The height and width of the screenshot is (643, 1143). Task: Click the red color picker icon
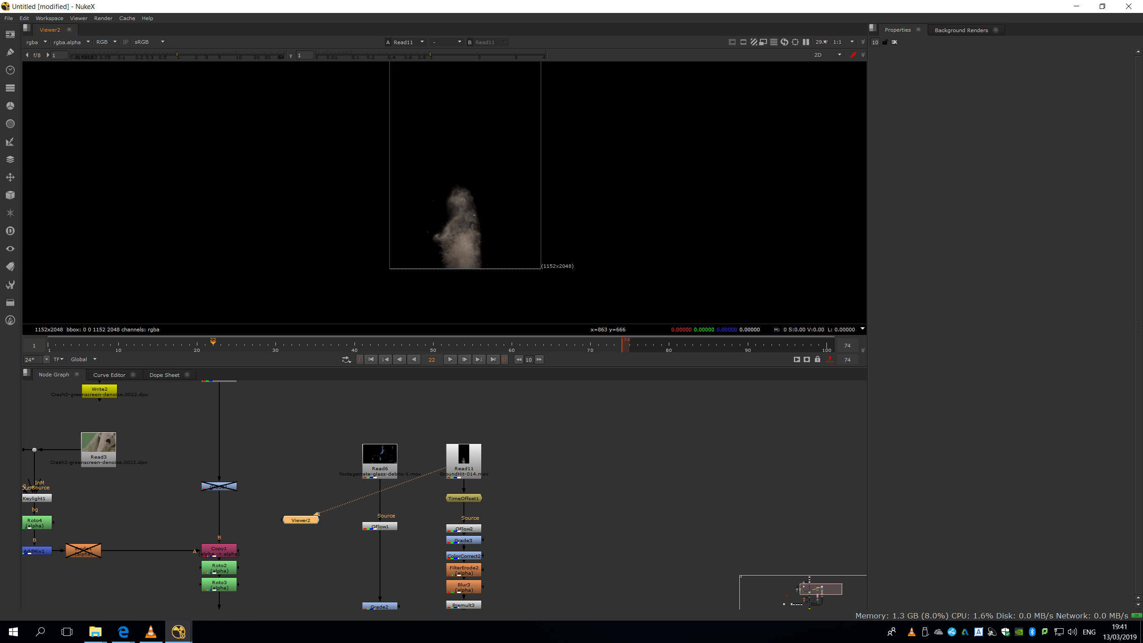click(x=853, y=55)
